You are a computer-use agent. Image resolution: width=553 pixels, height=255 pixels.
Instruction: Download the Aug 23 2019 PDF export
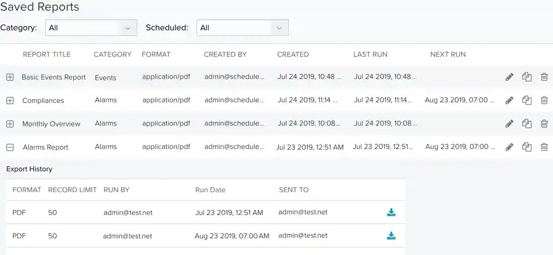tap(391, 236)
